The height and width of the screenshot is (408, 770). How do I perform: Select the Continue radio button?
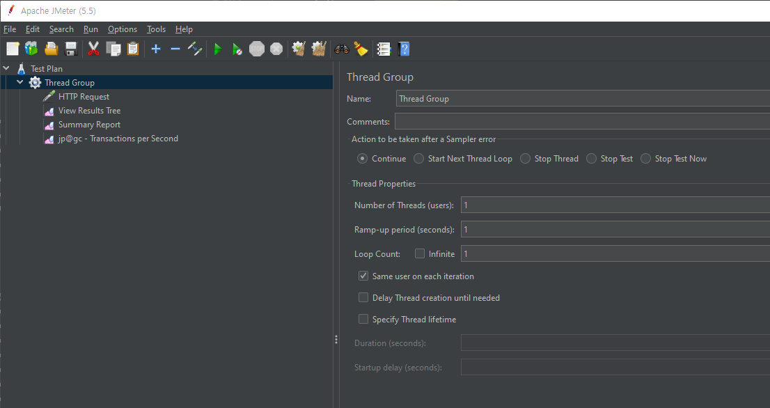click(363, 159)
